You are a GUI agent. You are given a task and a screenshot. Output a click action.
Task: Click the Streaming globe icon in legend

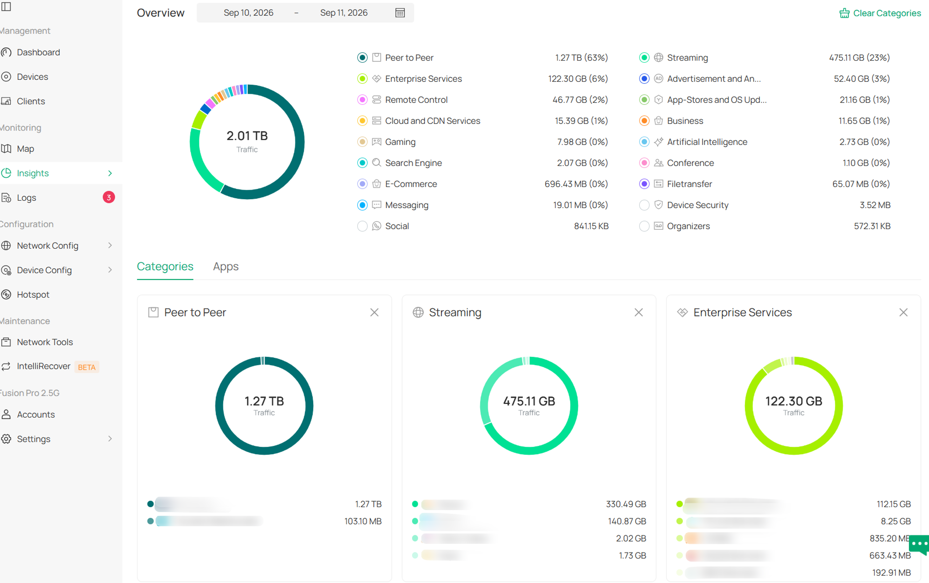(x=658, y=57)
